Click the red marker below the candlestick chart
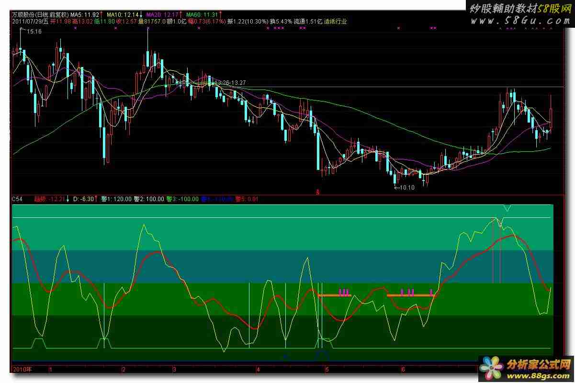This screenshot has height=383, width=575. point(317,191)
